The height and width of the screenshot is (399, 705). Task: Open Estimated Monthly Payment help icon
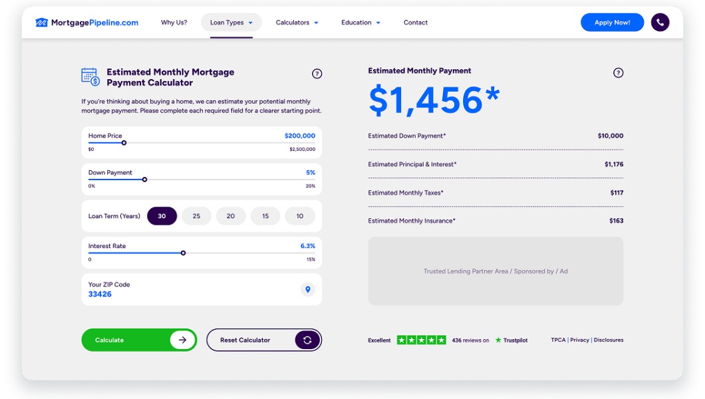coord(619,72)
